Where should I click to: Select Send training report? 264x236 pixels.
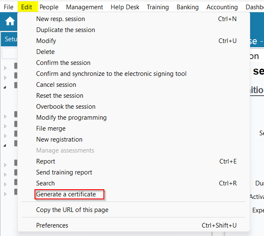(x=64, y=172)
